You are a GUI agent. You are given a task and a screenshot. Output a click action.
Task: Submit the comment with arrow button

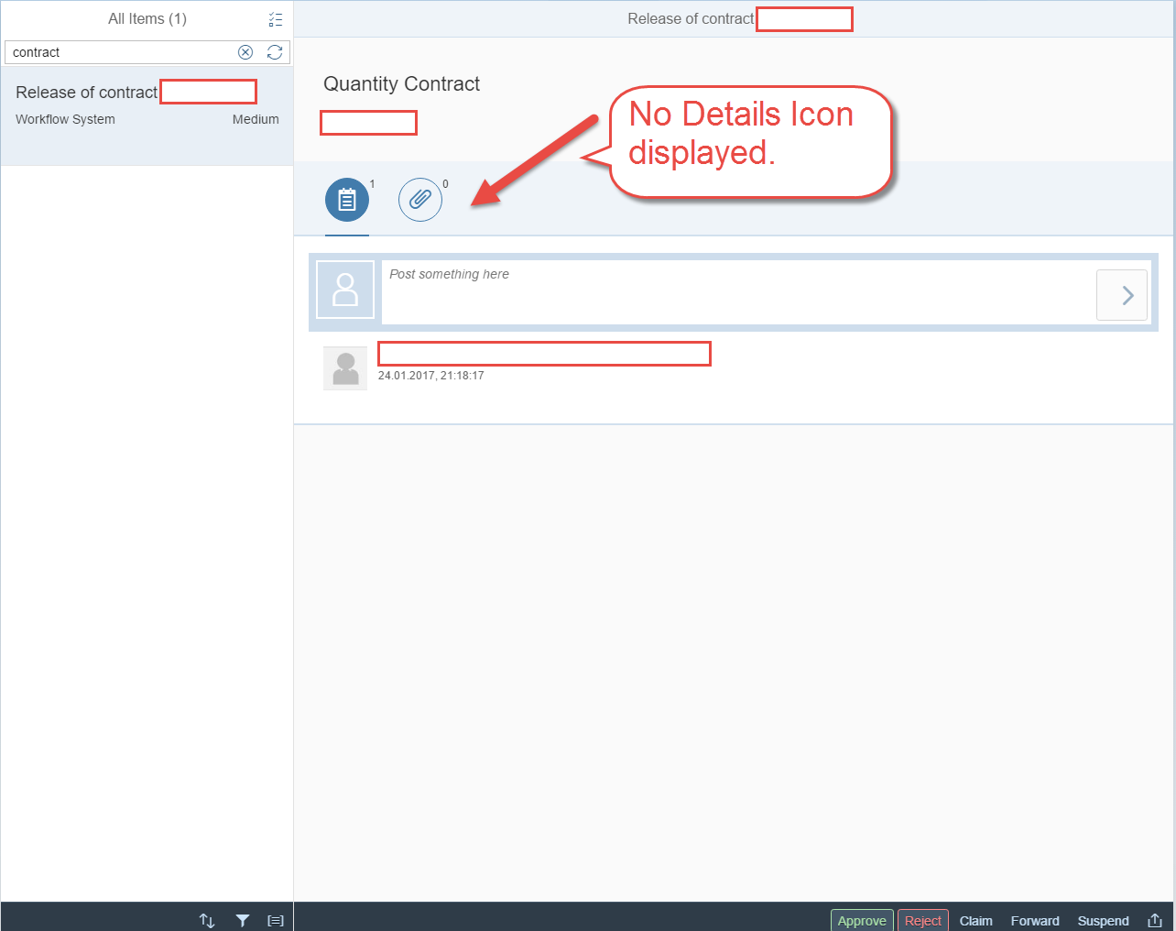pyautogui.click(x=1122, y=295)
